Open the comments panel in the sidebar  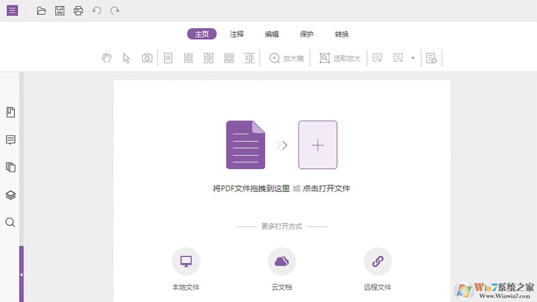[x=10, y=140]
